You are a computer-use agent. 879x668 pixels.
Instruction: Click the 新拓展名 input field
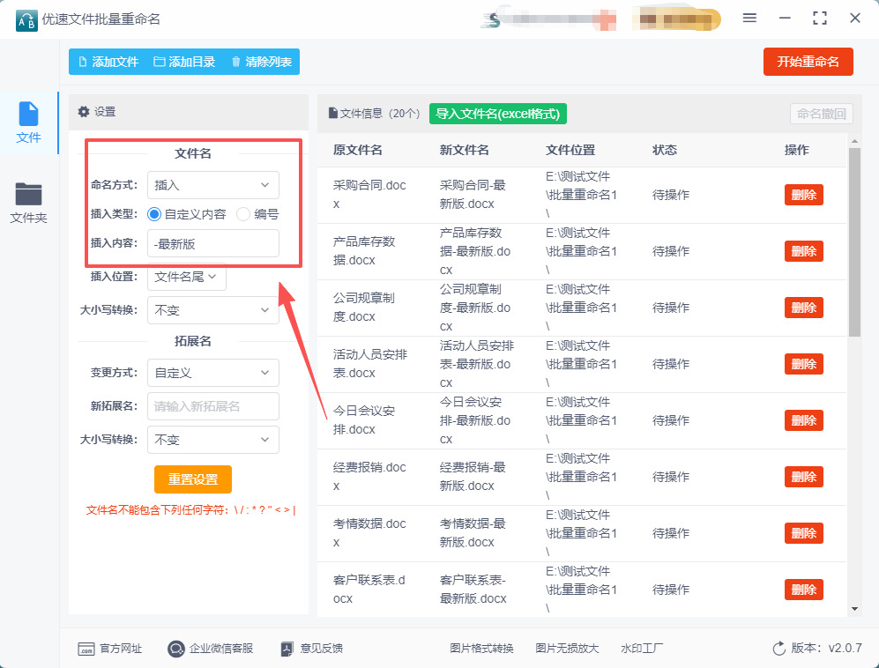coord(212,406)
